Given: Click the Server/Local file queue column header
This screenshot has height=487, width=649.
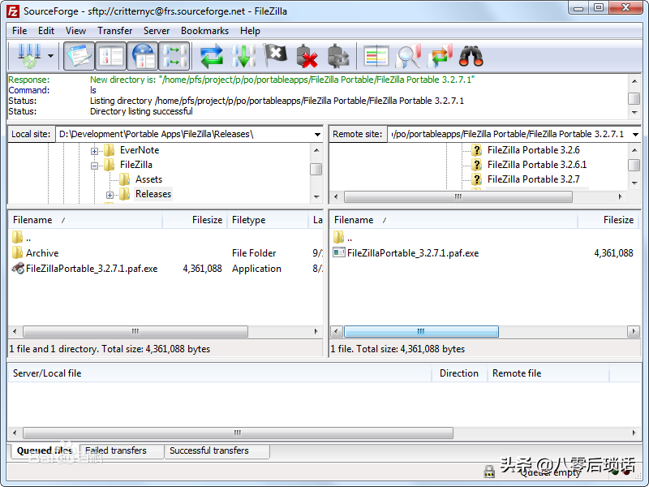Looking at the screenshot, I should pyautogui.click(x=220, y=373).
